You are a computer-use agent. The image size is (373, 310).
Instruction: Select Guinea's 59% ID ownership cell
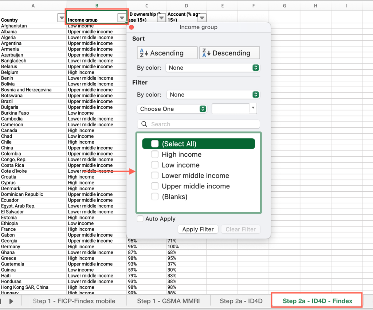pos(146,270)
